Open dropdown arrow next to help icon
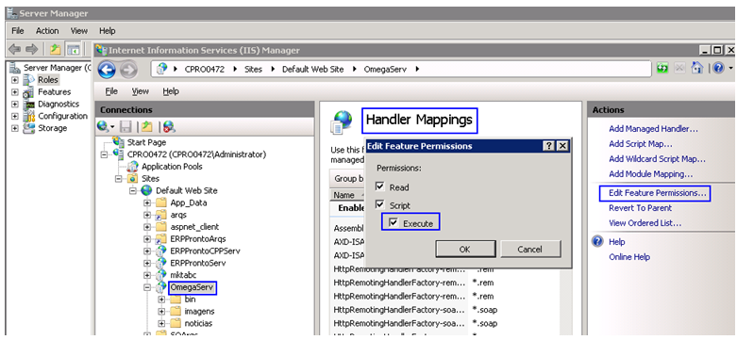 pyautogui.click(x=731, y=69)
